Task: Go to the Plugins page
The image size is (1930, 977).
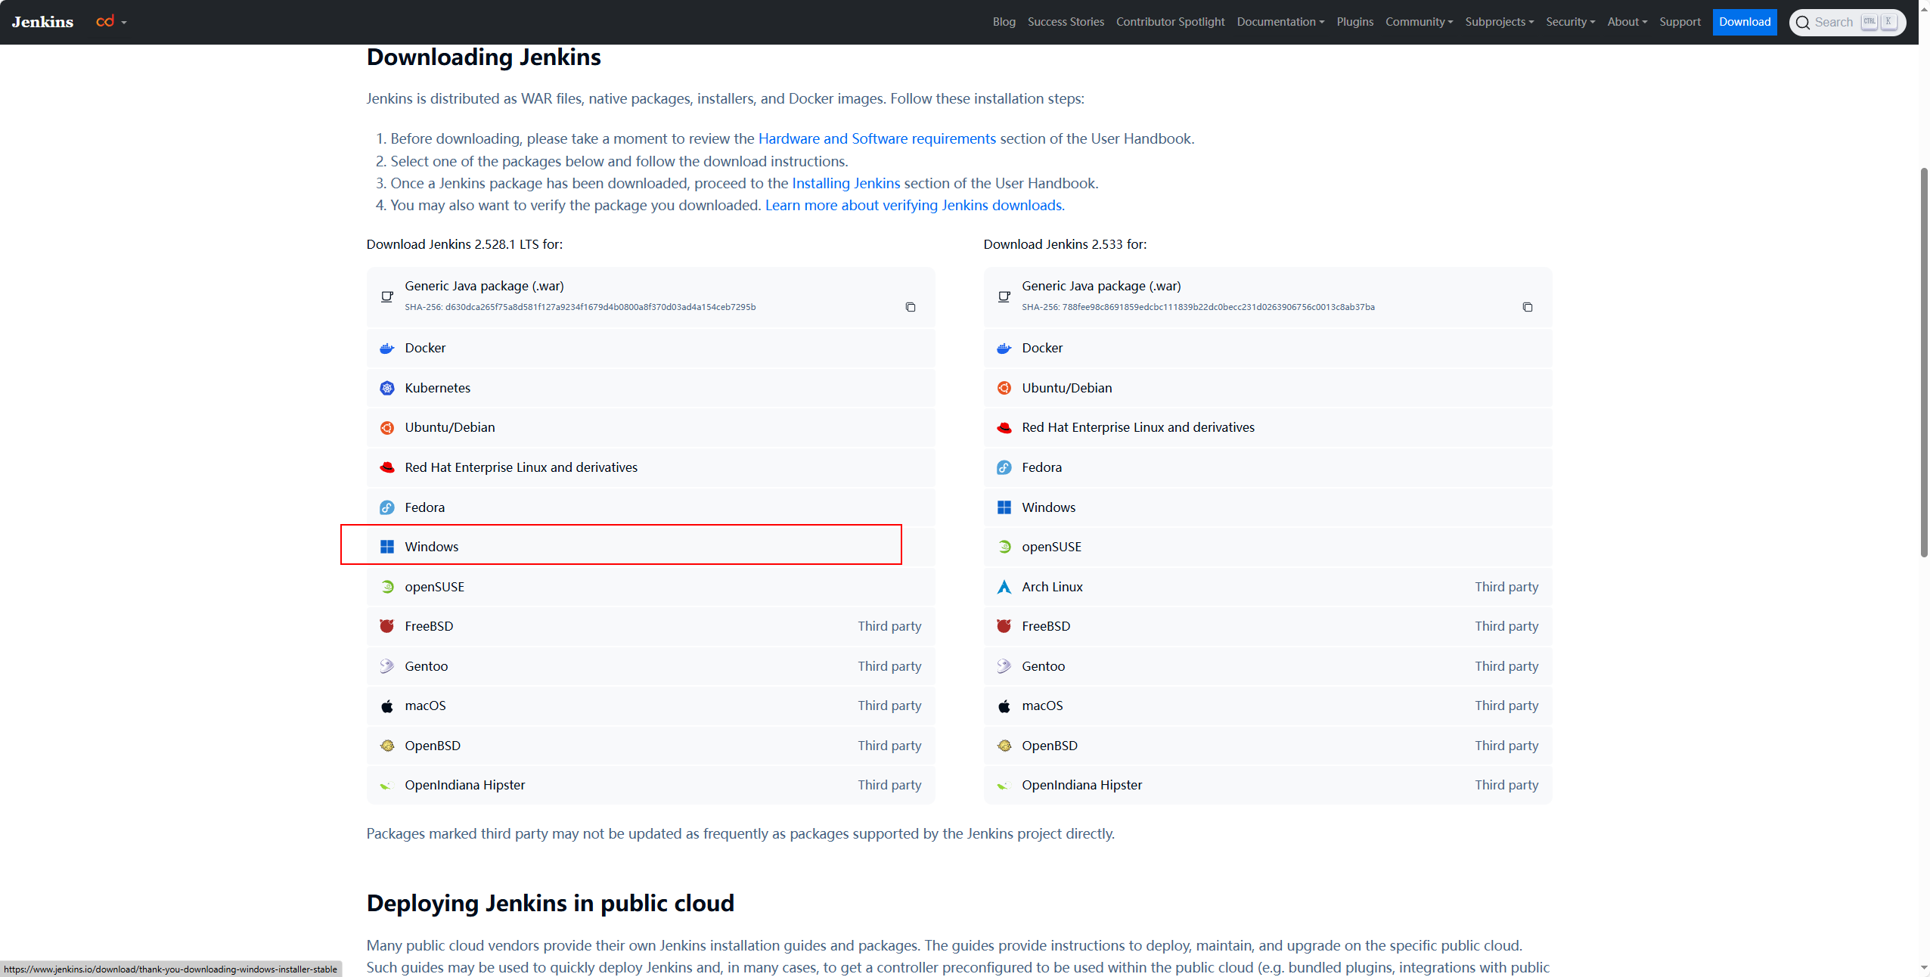Action: coord(1354,22)
